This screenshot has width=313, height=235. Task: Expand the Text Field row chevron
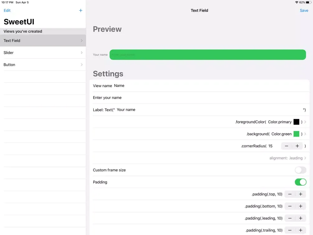coord(82,40)
